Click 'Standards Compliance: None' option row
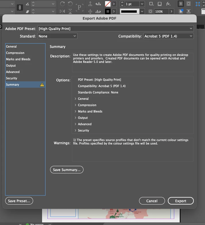Viewport: 205px width, 225px height. 98,92
